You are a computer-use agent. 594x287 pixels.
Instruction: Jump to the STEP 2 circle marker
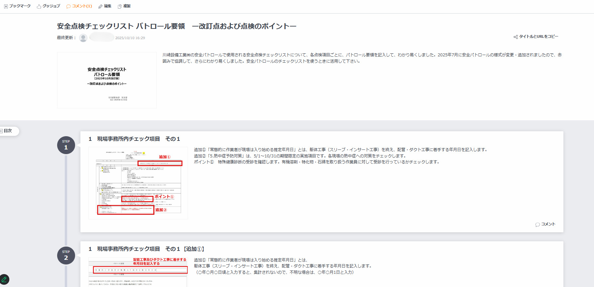[x=66, y=256]
